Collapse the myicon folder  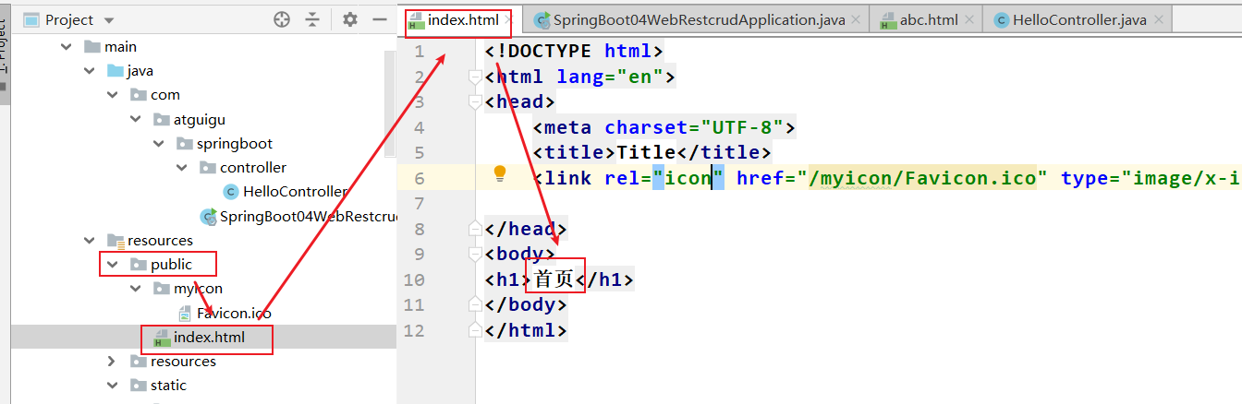coord(135,289)
